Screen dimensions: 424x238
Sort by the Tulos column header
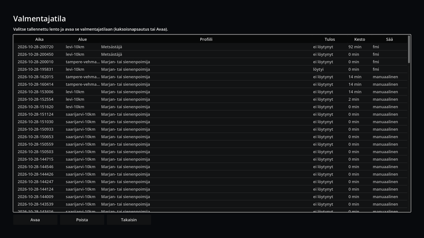330,39
